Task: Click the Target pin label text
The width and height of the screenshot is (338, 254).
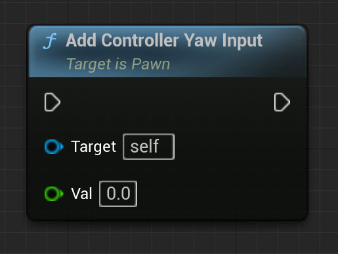Action: (x=93, y=147)
